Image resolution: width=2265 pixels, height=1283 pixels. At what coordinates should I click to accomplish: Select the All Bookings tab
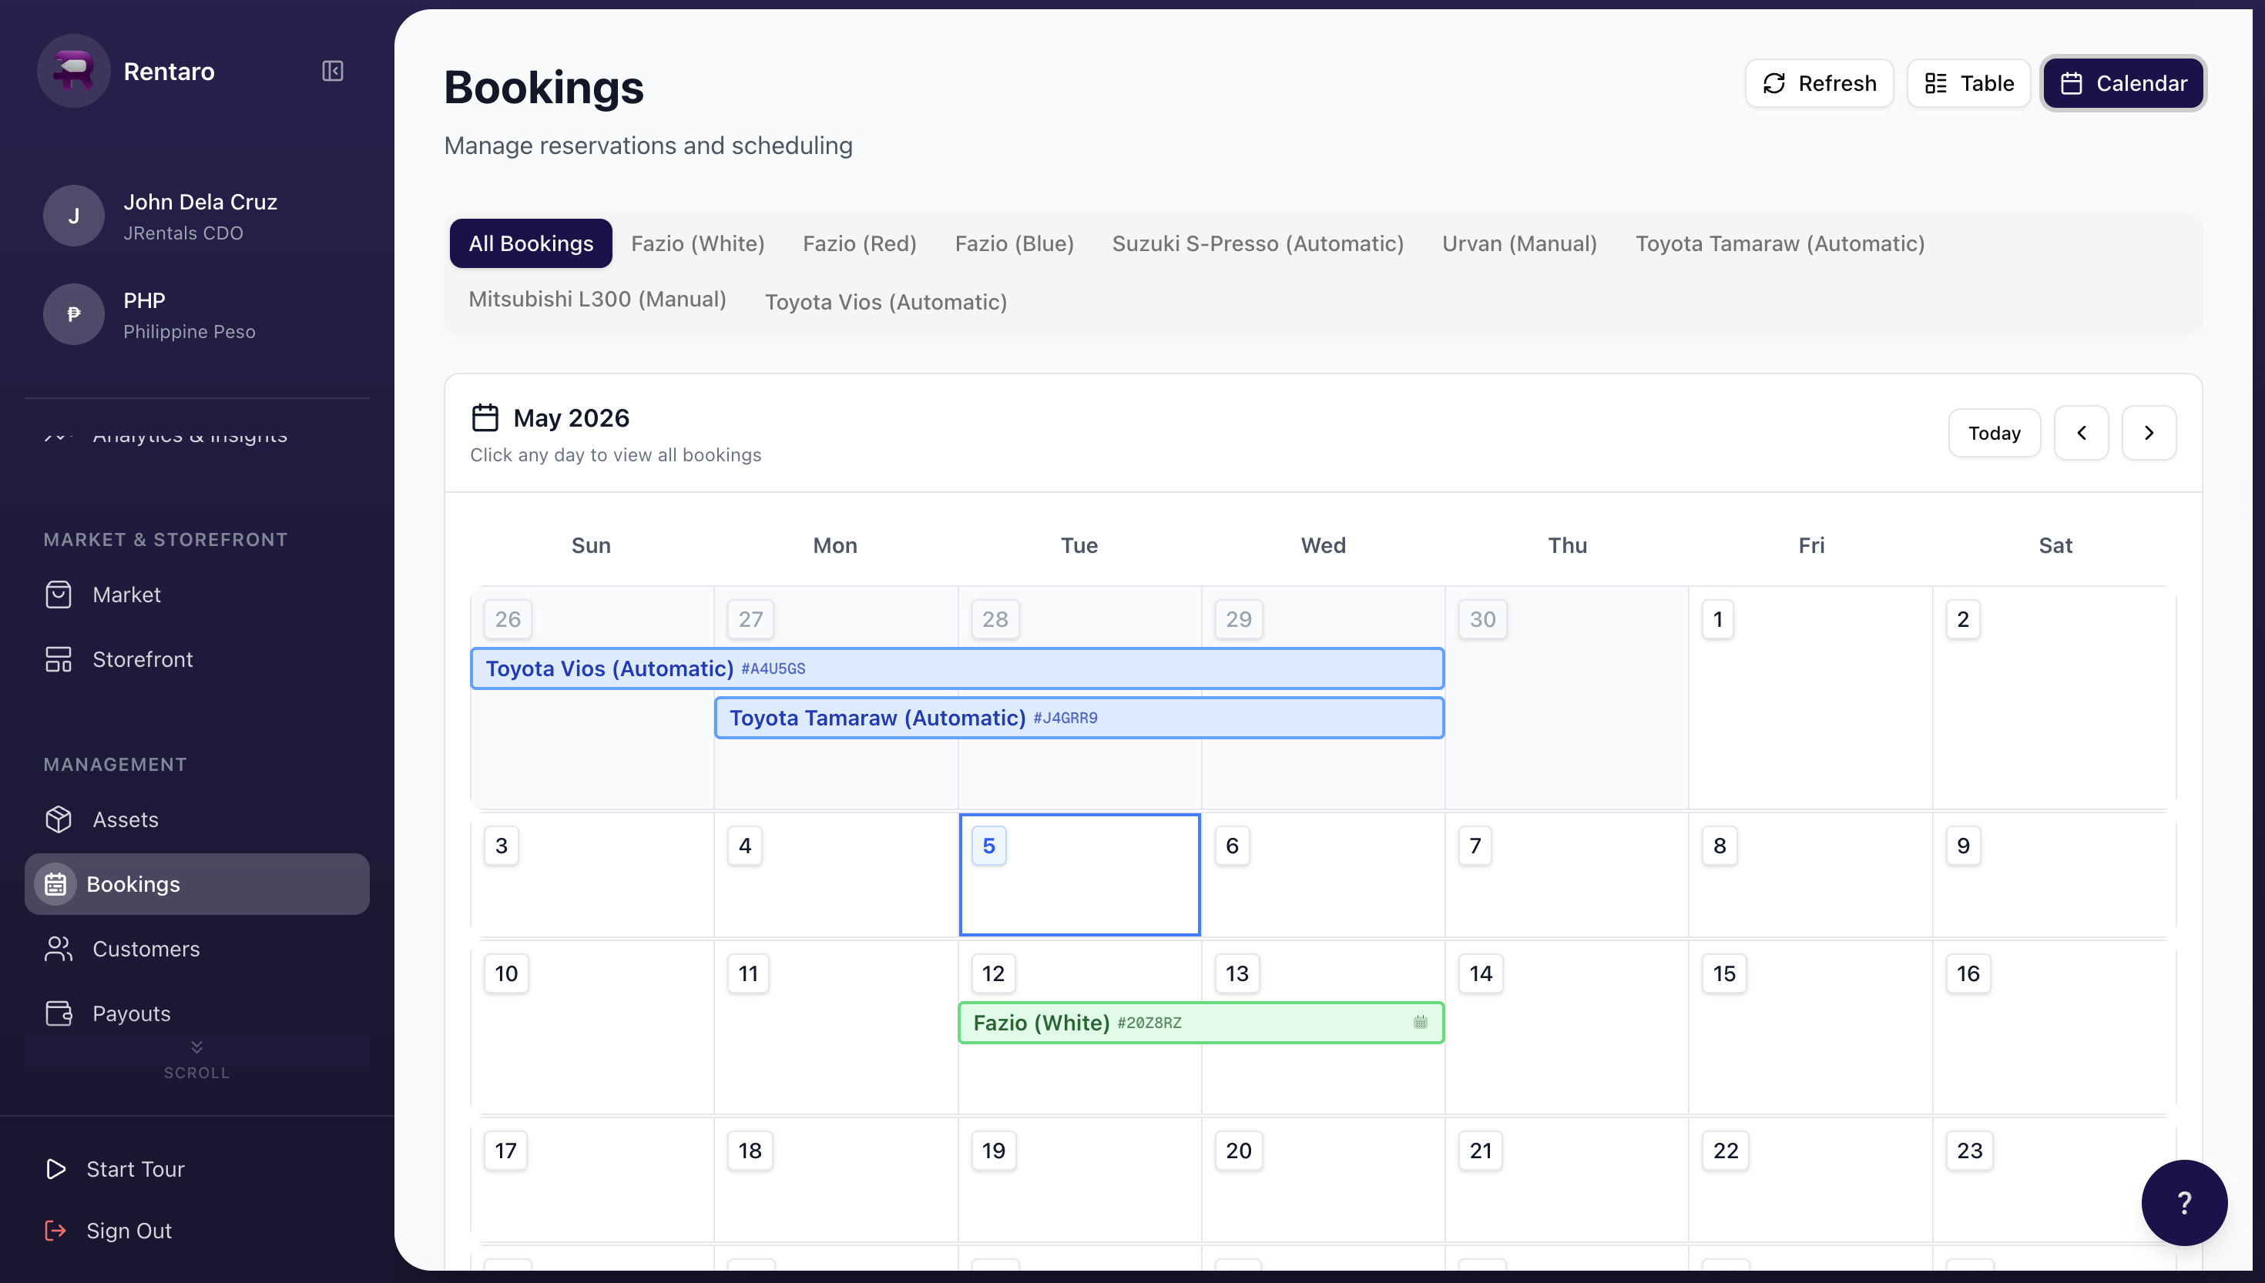click(x=531, y=243)
